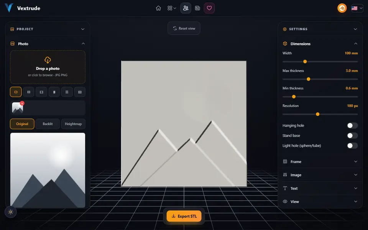Adjust the Min thickness slider
Screen dimensions: 368x230
coord(320,97)
